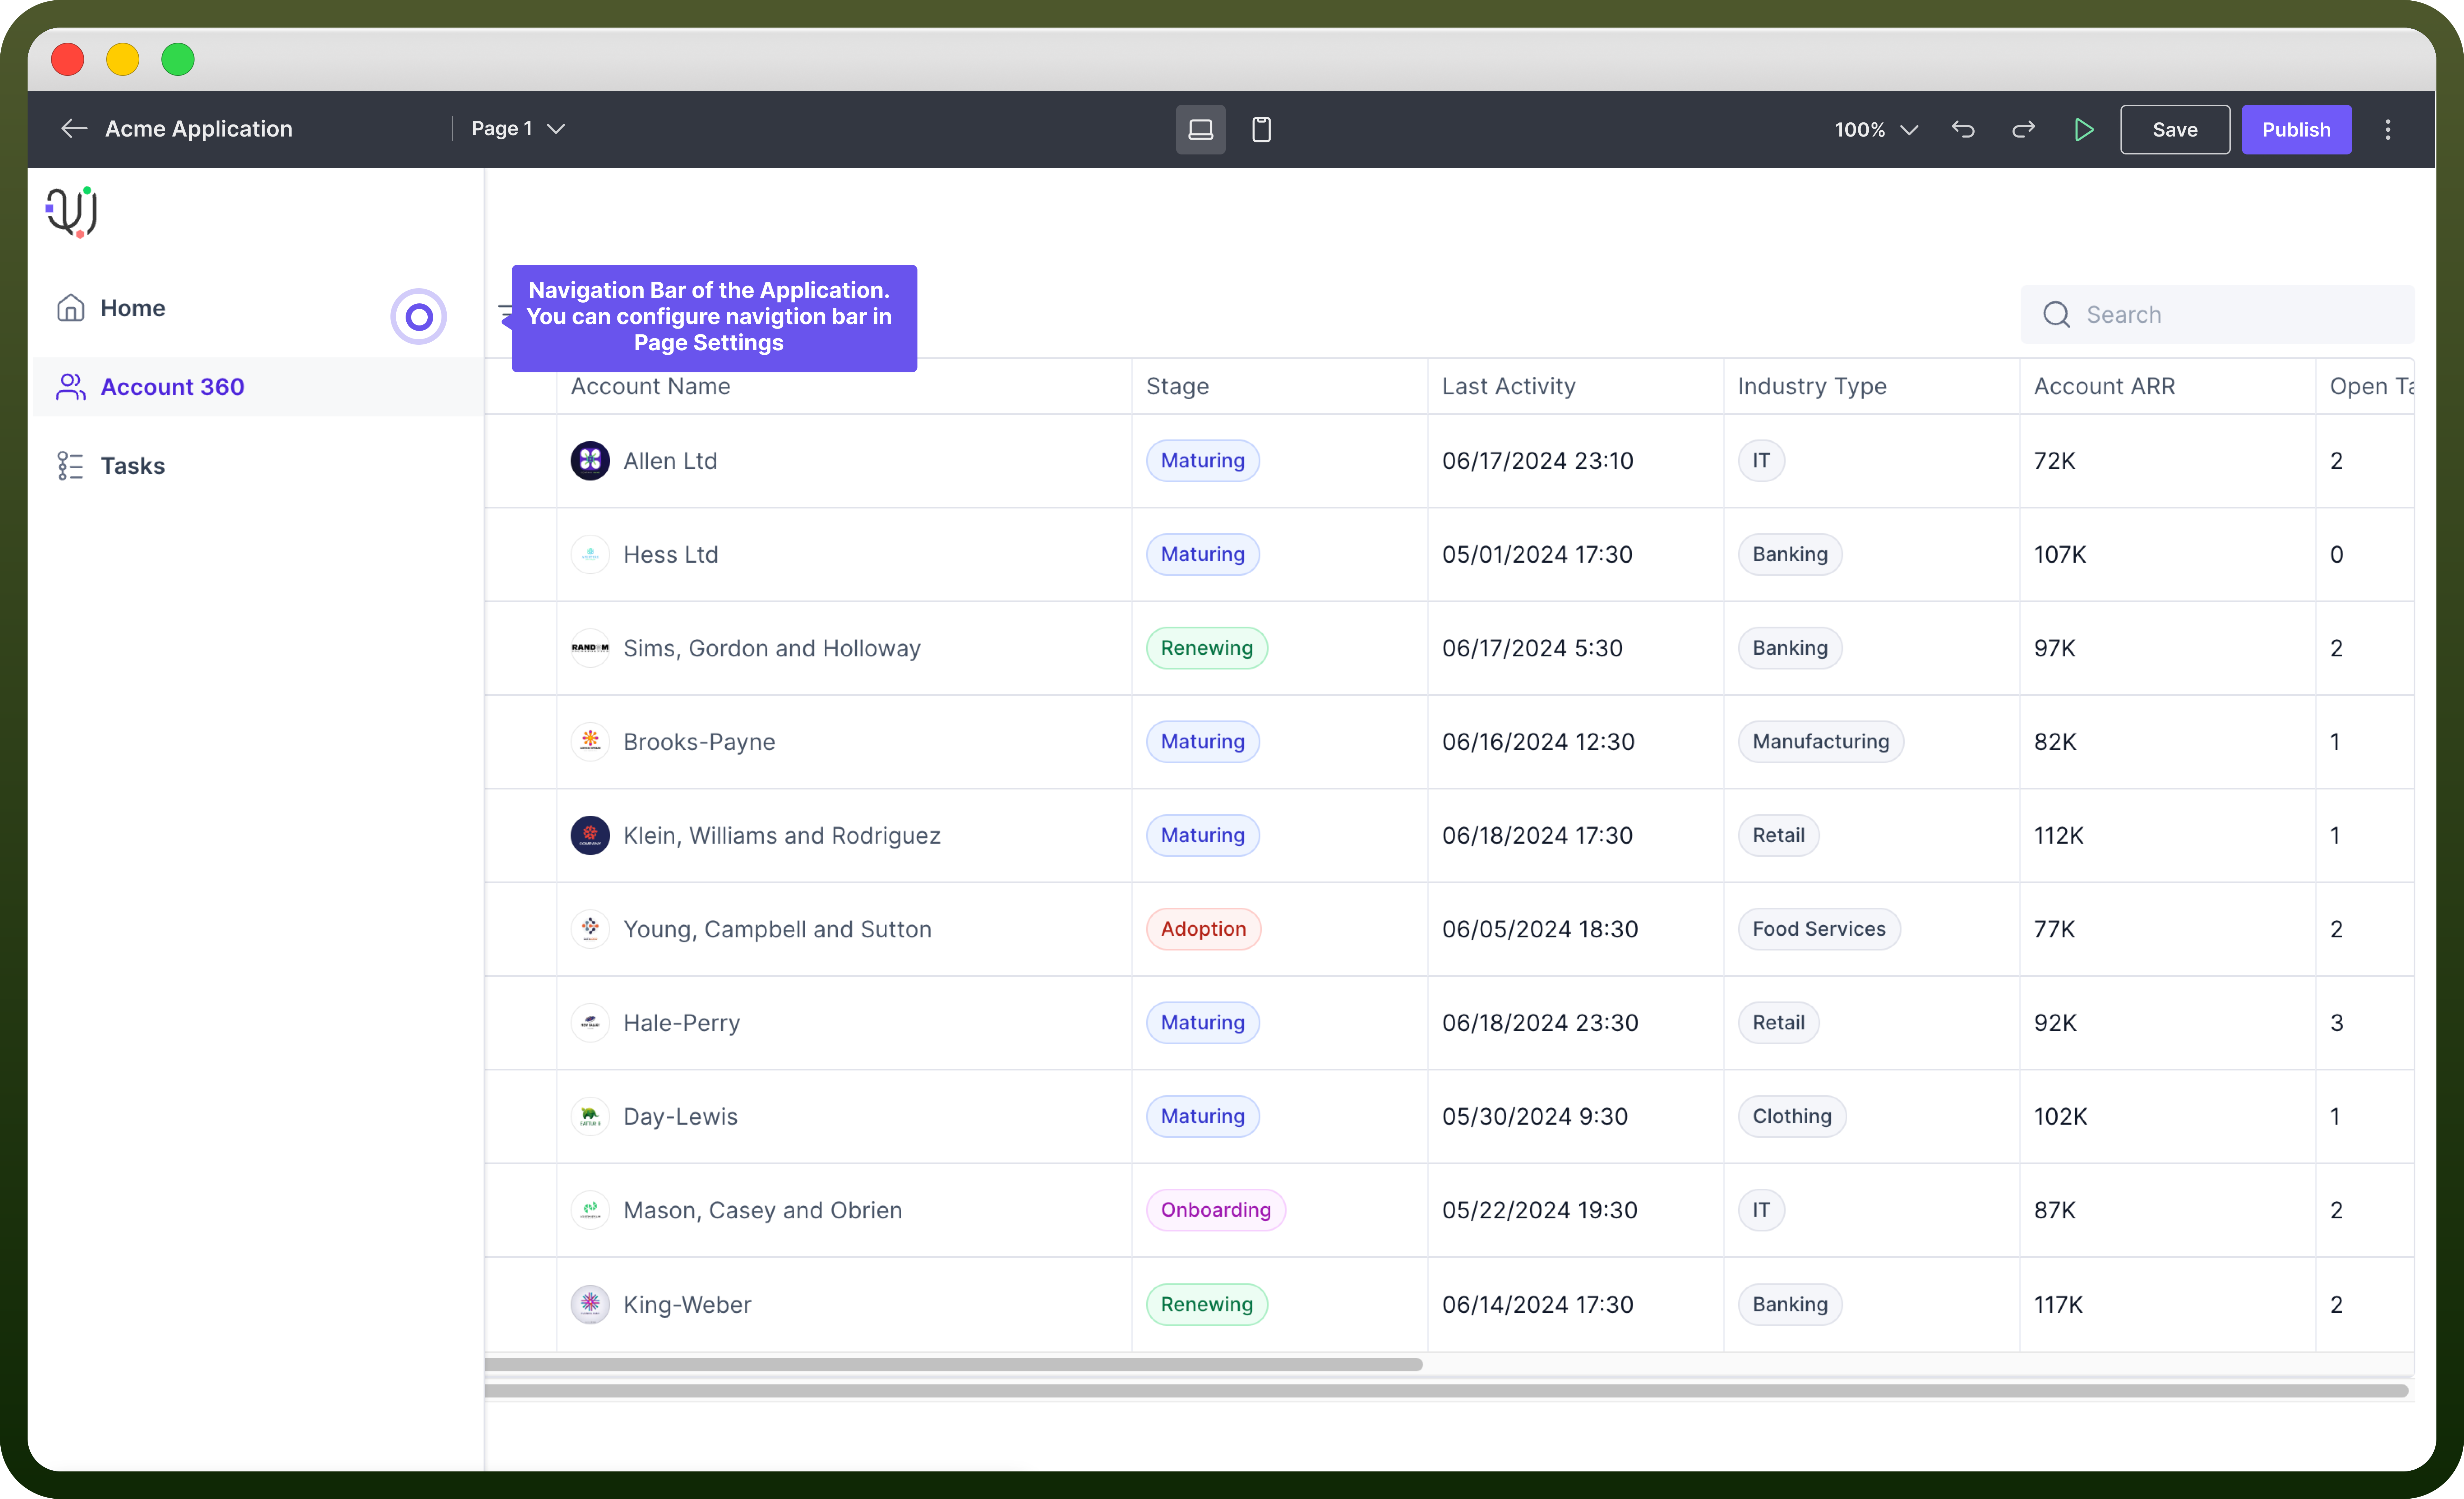
Task: Click the Account Name column header
Action: click(x=650, y=387)
